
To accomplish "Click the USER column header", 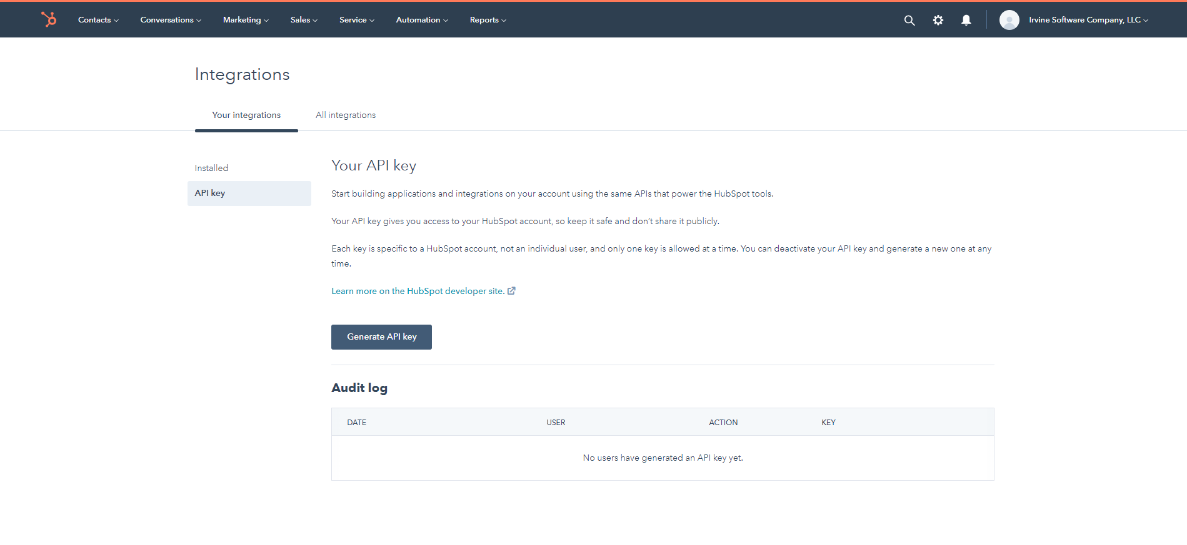I will (556, 423).
